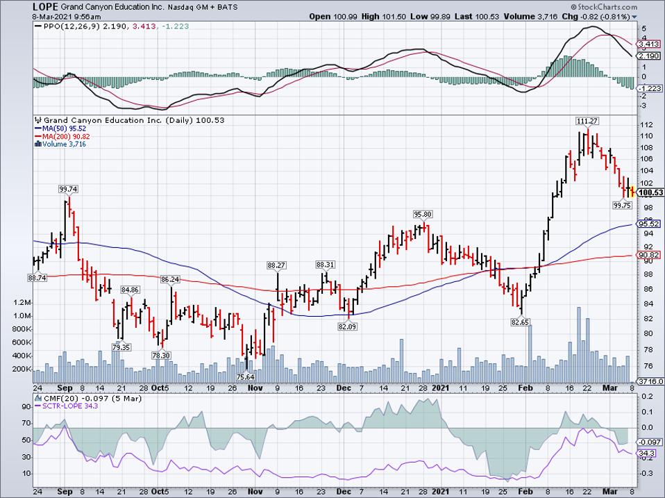Click the 75.64 lowest price label

tap(246, 376)
